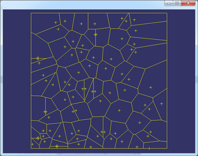Screen dimensions: 198x156
Task: Close the Voronoi diagram window
Action: pyautogui.click(x=188, y=3)
